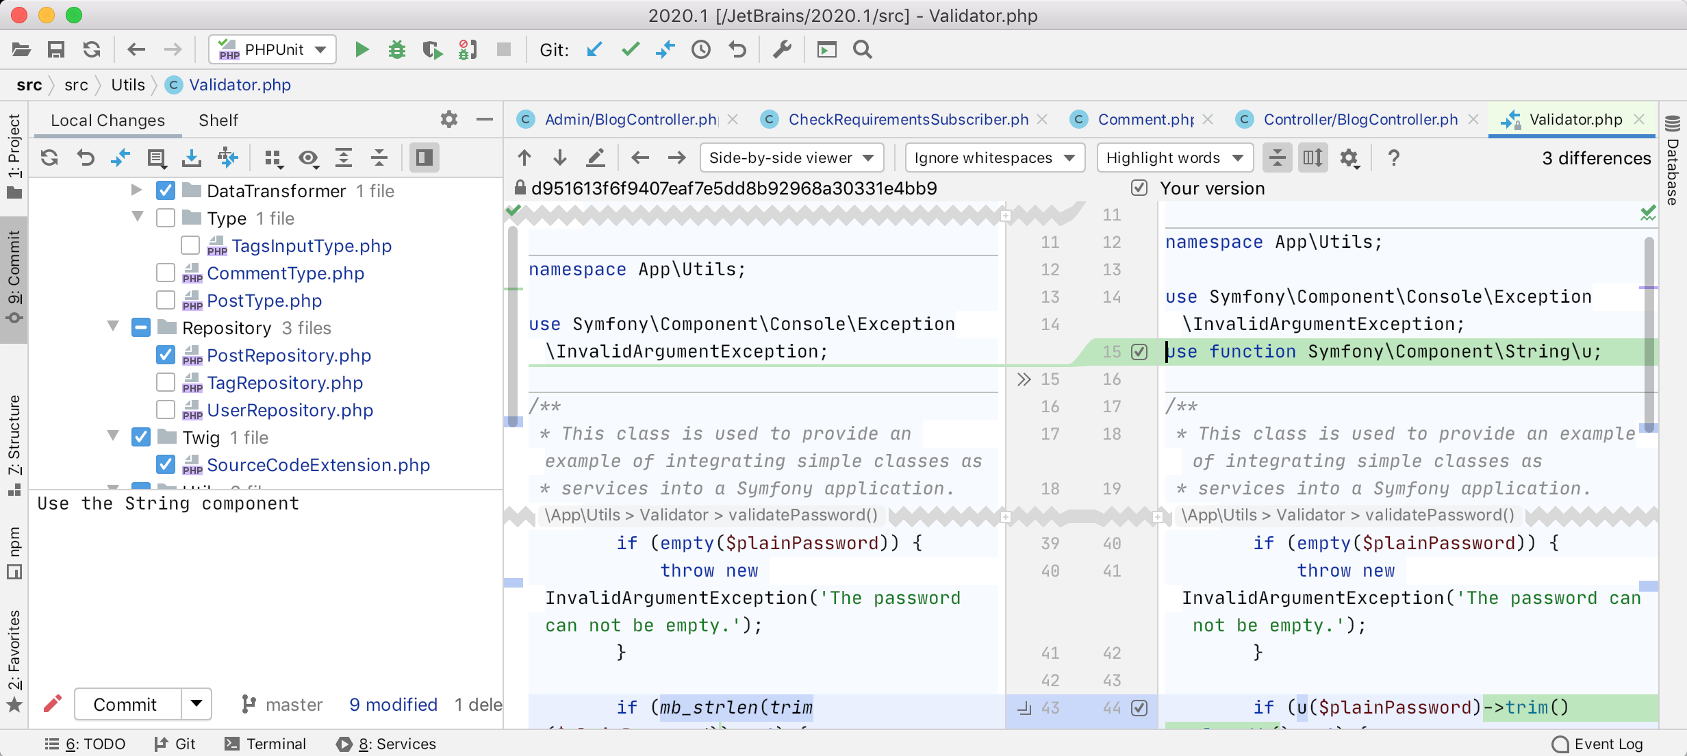Amend the commit using the red pencil icon
The image size is (1687, 756).
[53, 704]
